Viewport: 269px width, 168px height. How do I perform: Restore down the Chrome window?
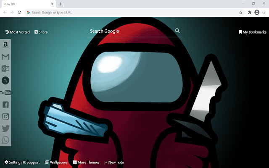click(x=253, y=3)
